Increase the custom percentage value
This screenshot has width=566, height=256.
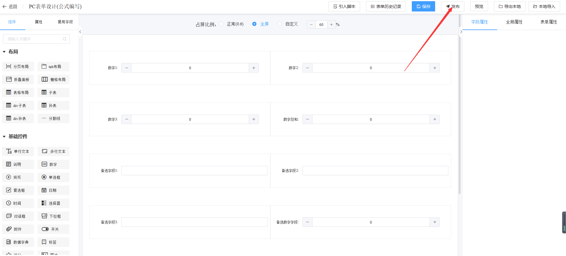tap(331, 24)
